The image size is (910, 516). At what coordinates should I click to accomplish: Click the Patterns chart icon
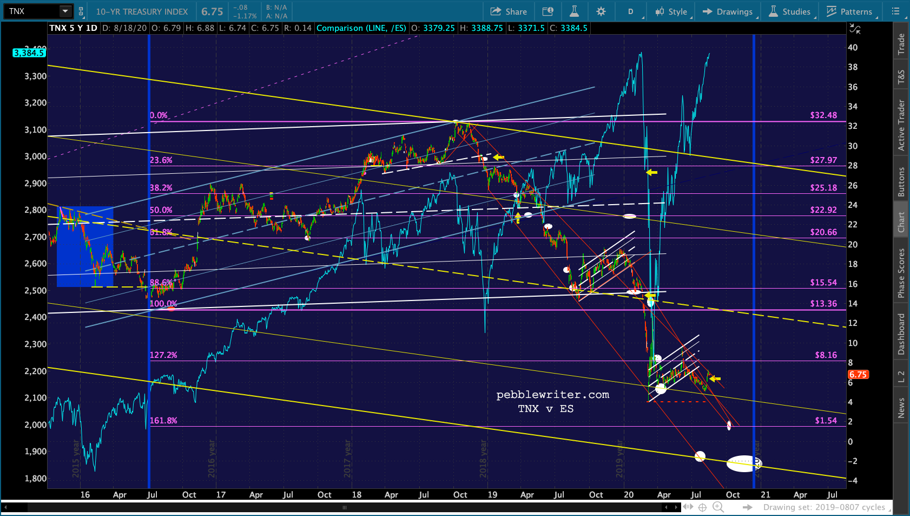832,11
